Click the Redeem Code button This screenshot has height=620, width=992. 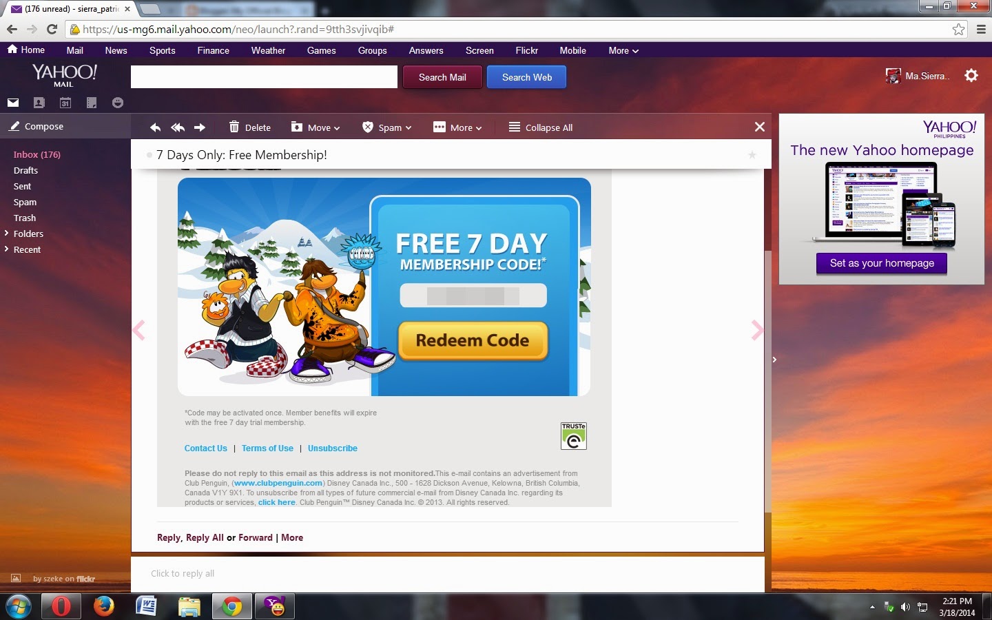click(473, 340)
